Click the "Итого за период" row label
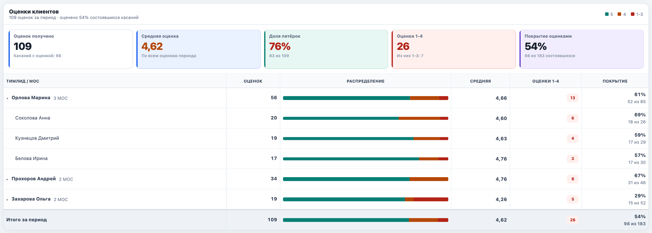 pos(27,220)
